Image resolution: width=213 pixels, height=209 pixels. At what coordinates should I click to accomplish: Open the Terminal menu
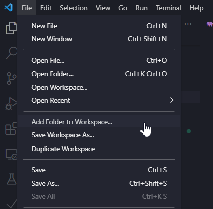click(x=168, y=8)
